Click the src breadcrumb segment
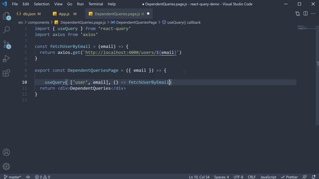 (20, 22)
